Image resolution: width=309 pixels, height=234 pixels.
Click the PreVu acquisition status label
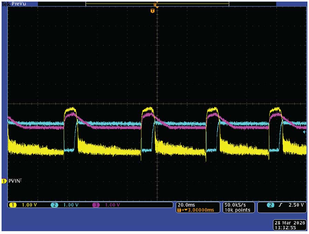coord(19,4)
